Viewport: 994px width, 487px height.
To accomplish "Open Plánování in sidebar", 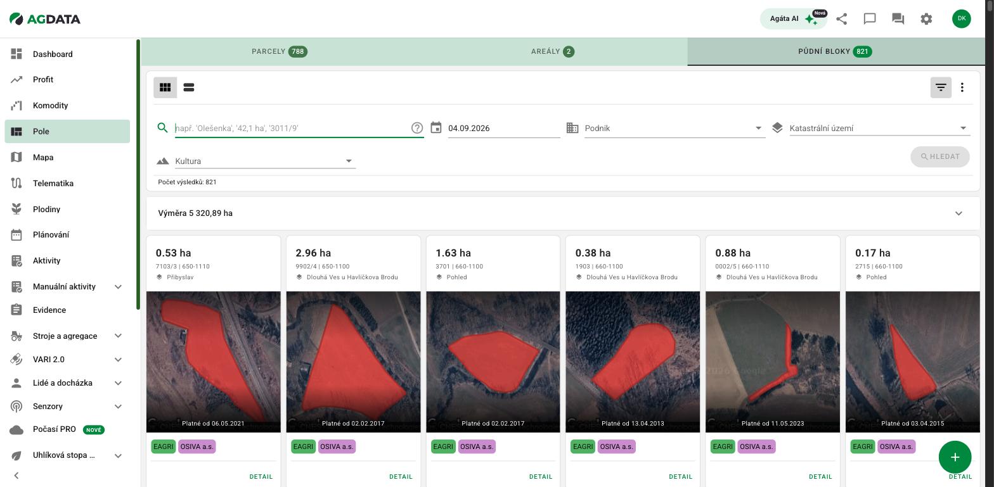I will click(67, 235).
